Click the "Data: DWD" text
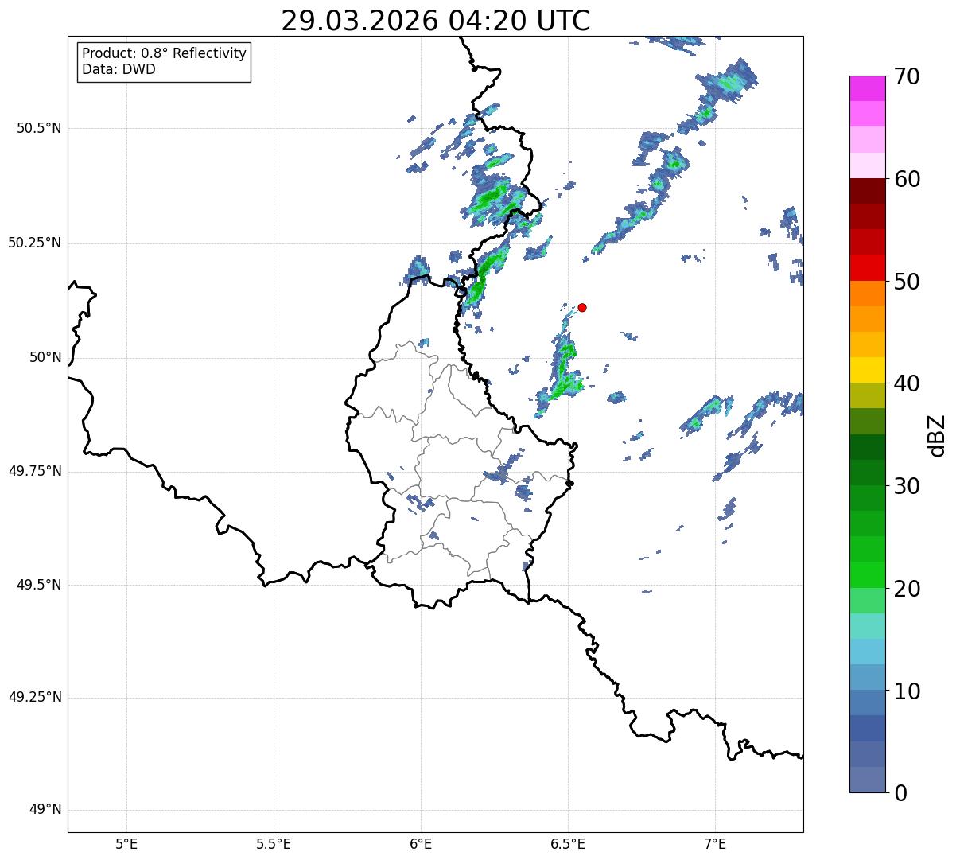Viewport: 956px width, 860px height. 119,69
